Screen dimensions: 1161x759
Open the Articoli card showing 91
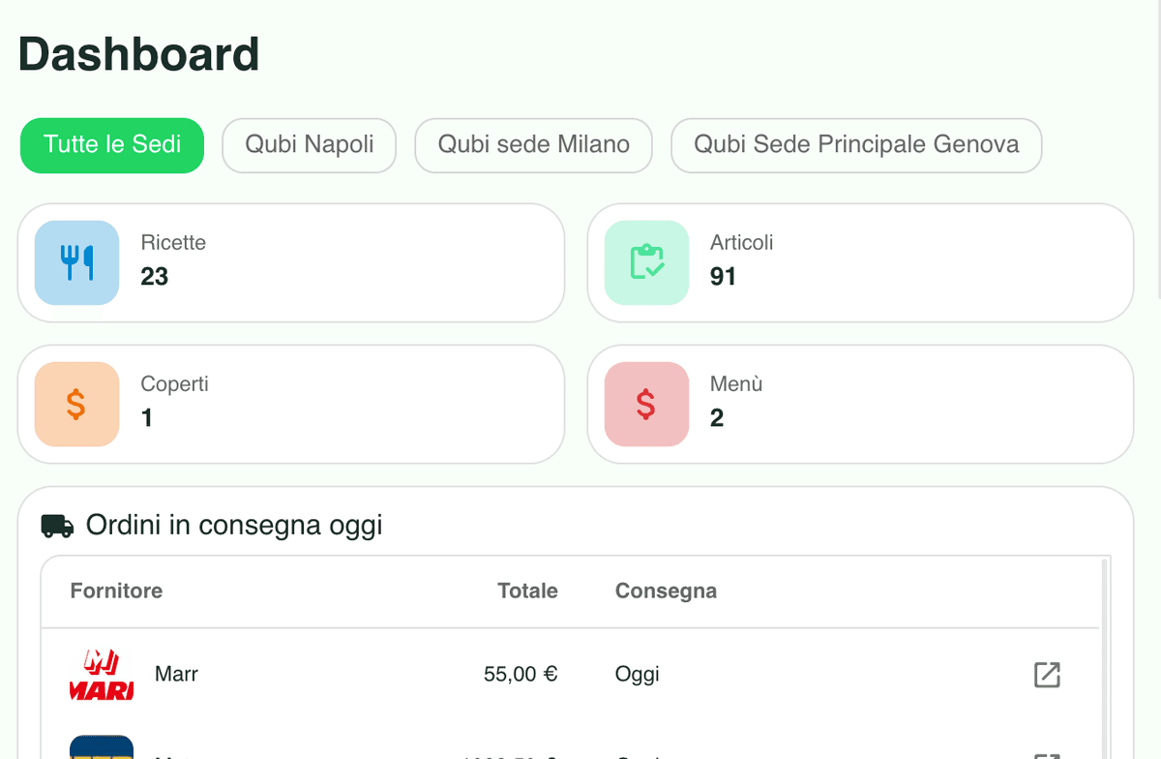(x=859, y=262)
